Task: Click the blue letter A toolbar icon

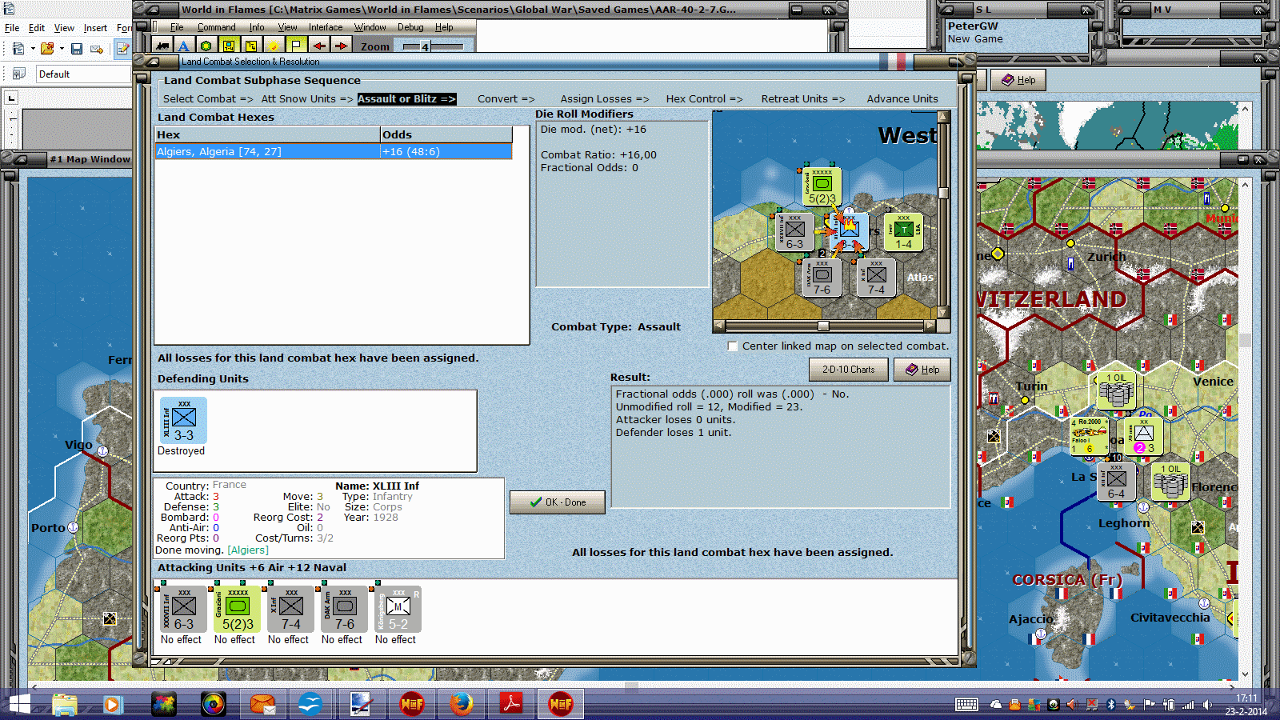Action: coord(184,46)
